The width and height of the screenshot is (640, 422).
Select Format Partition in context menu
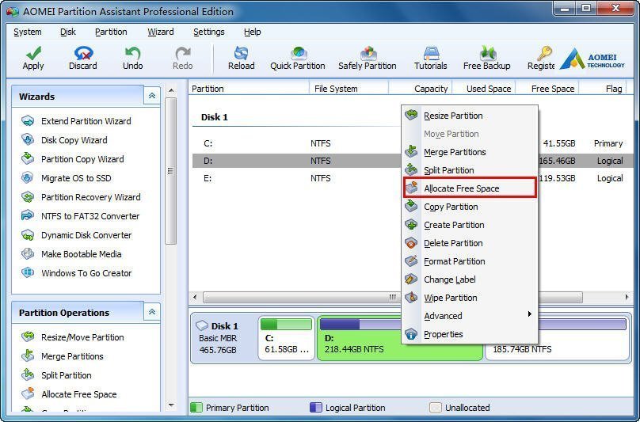(x=470, y=261)
